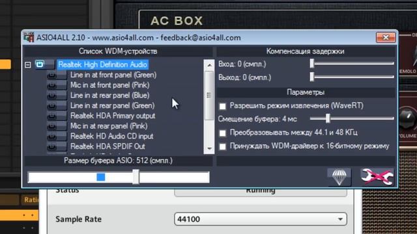Enable conversion between 44.1 and 48 KHz
417x234 pixels.
pos(222,133)
